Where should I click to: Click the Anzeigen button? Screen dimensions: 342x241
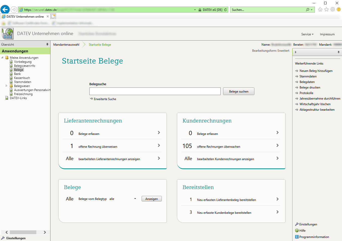click(151, 199)
